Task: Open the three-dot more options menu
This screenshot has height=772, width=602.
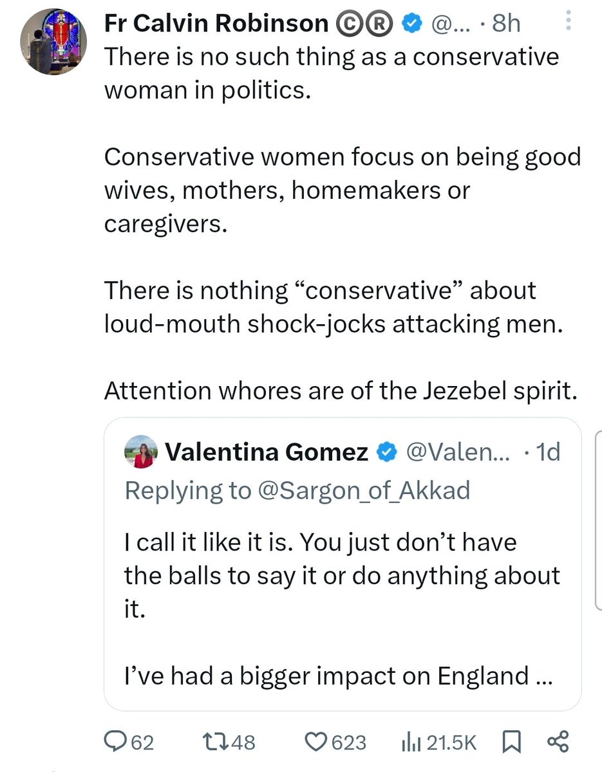Action: tap(567, 24)
